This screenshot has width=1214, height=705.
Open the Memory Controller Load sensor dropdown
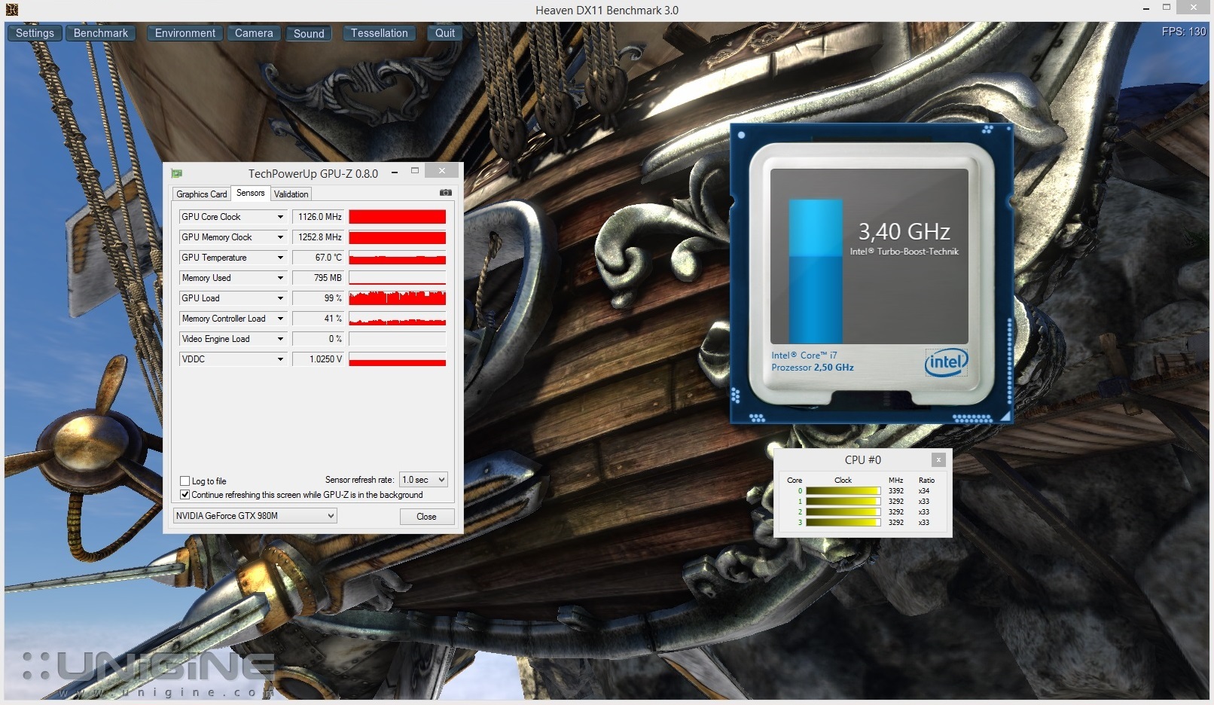[280, 319]
